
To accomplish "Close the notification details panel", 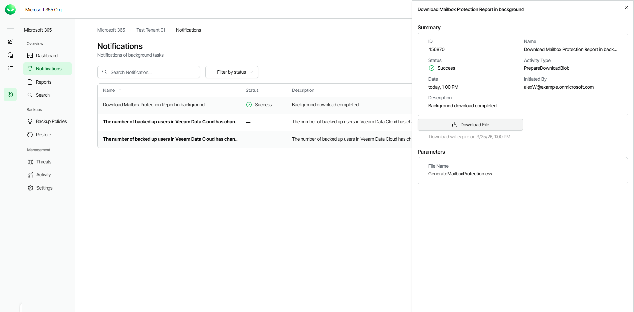I will (626, 7).
